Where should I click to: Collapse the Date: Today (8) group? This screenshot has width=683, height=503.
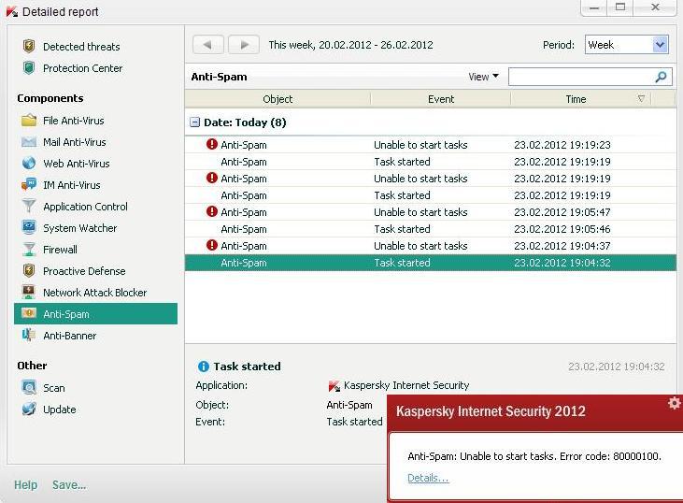(x=194, y=122)
